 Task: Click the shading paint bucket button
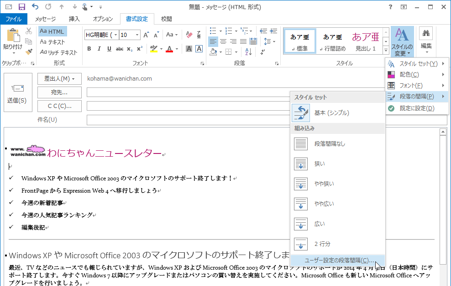(x=213, y=52)
